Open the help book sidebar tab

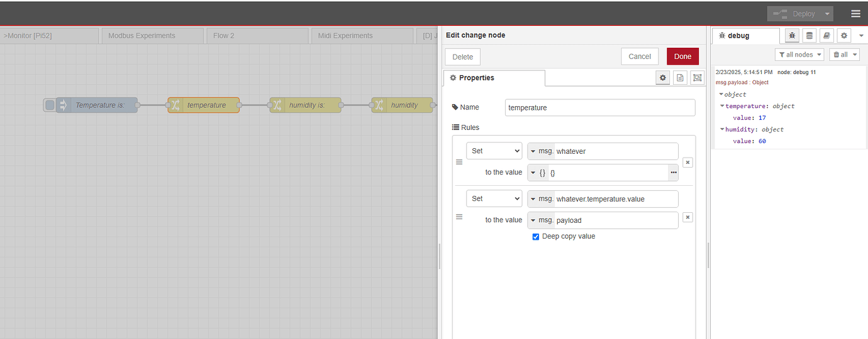827,36
